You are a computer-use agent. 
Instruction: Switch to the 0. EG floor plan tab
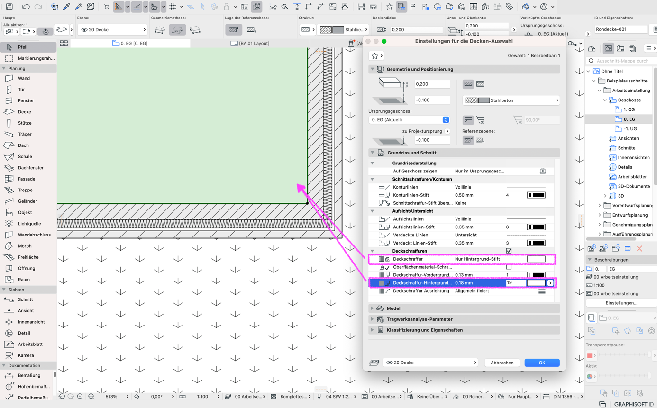(x=130, y=43)
